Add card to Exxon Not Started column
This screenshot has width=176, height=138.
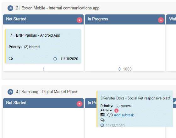pyautogui.click(x=80, y=20)
